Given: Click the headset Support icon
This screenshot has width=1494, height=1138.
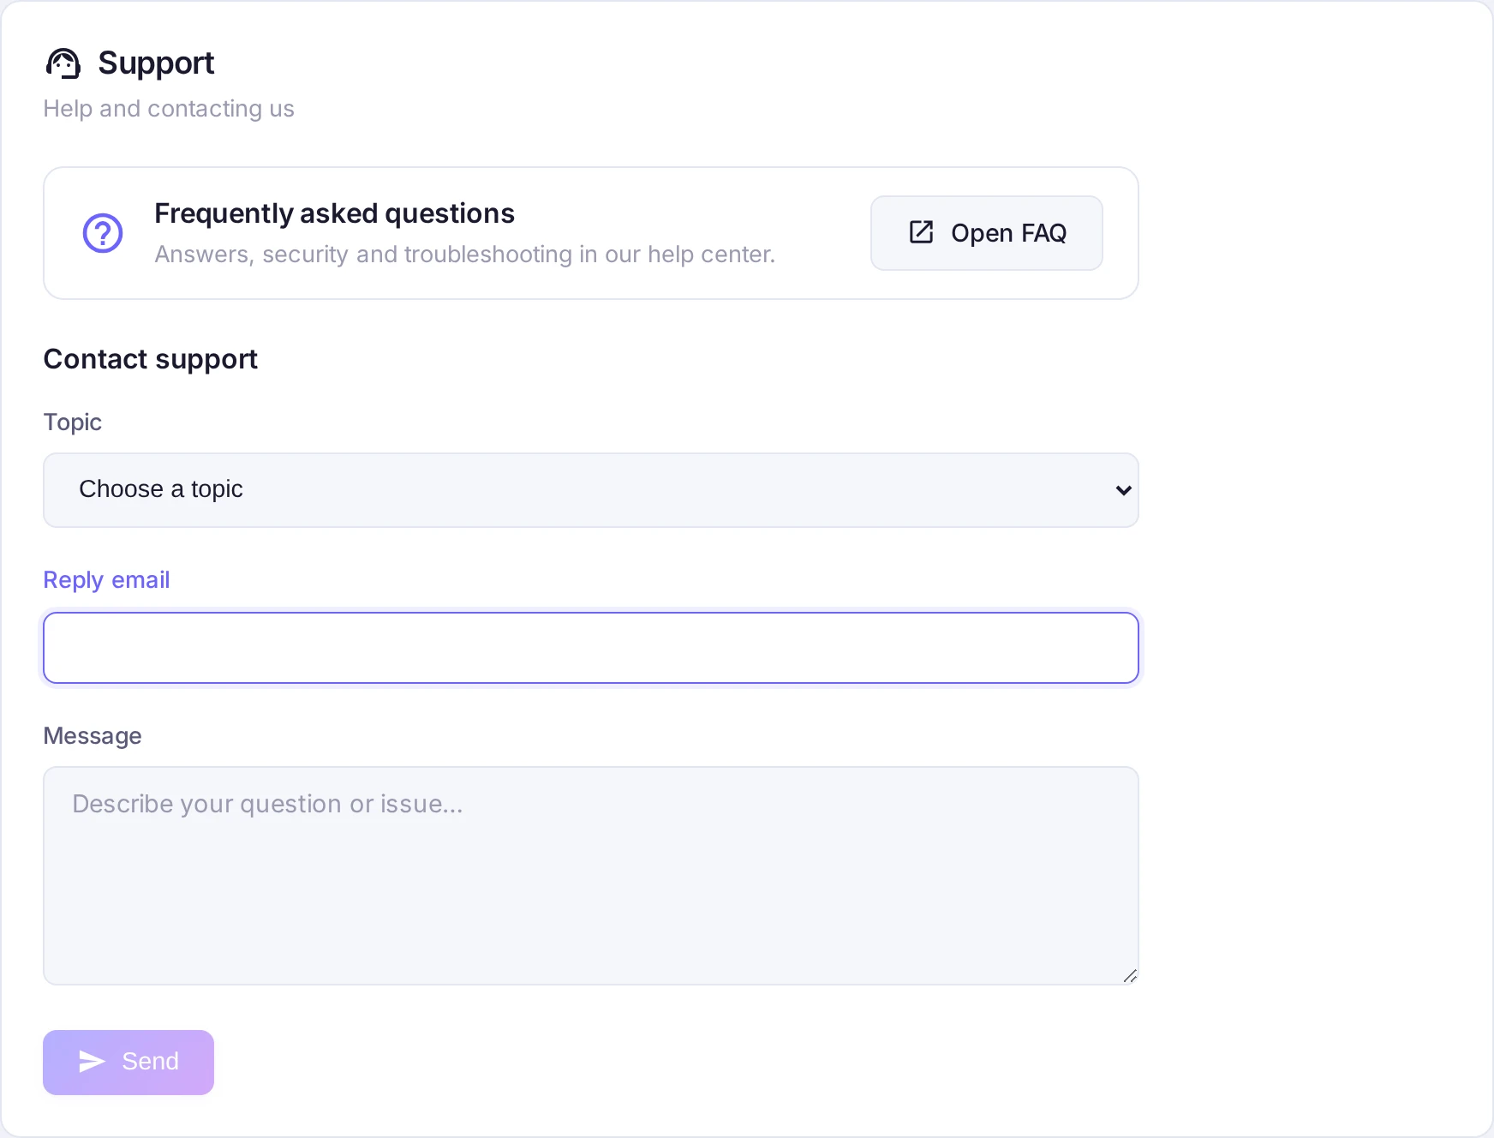Looking at the screenshot, I should click(63, 63).
